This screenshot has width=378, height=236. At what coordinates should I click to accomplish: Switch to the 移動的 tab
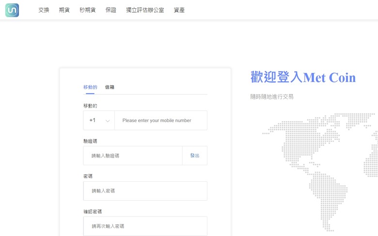pyautogui.click(x=90, y=87)
